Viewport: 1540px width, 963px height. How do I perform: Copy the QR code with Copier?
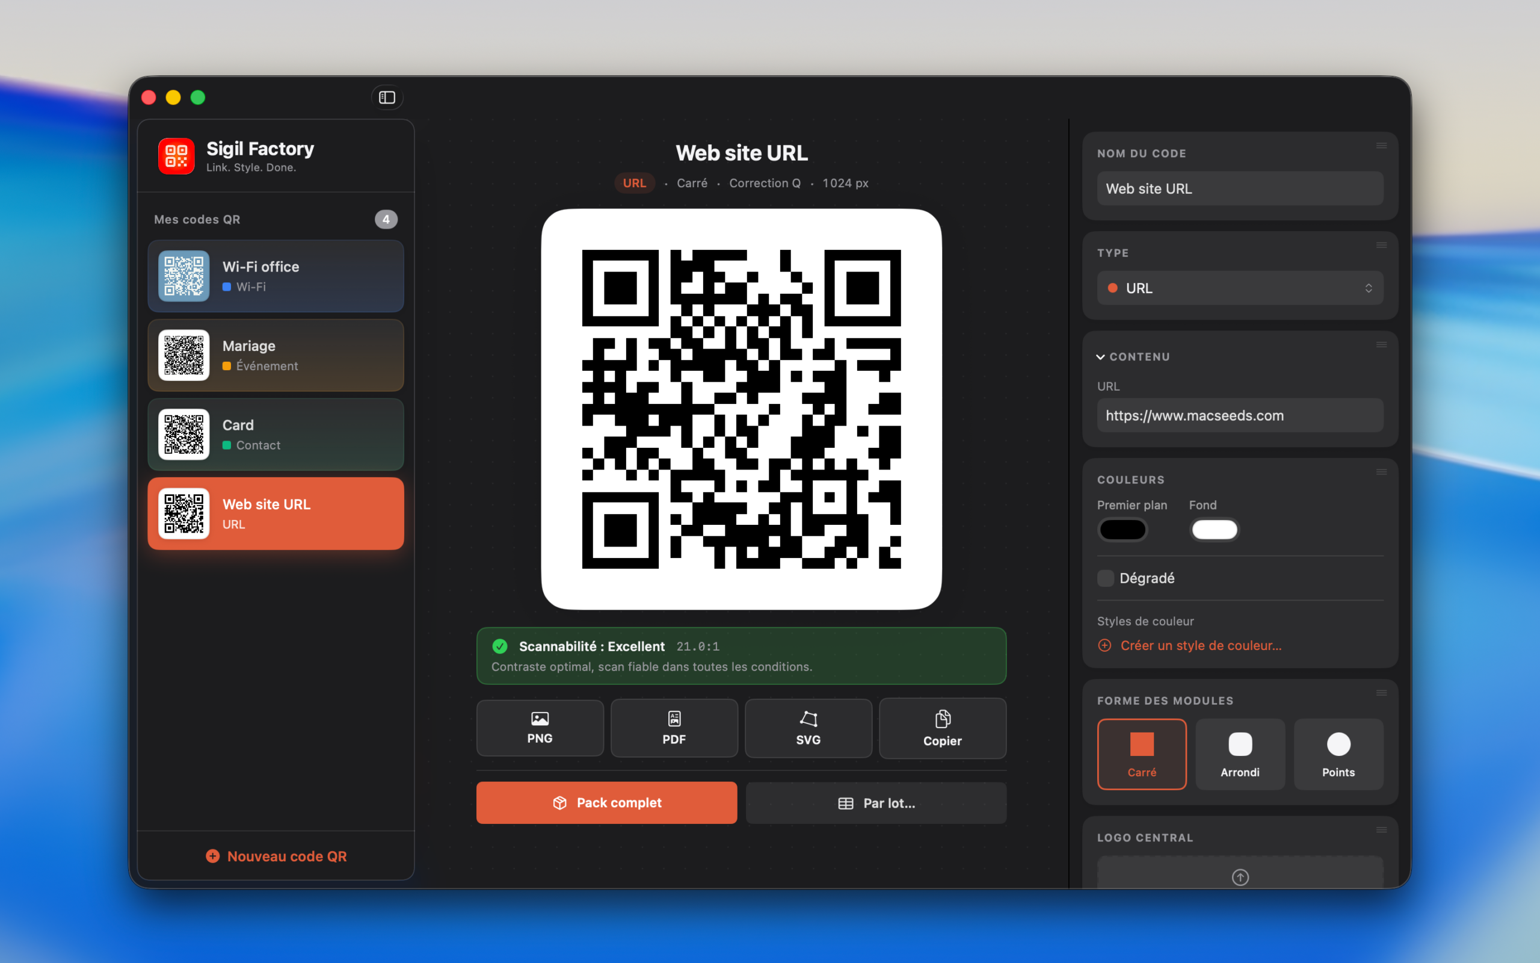coord(943,728)
